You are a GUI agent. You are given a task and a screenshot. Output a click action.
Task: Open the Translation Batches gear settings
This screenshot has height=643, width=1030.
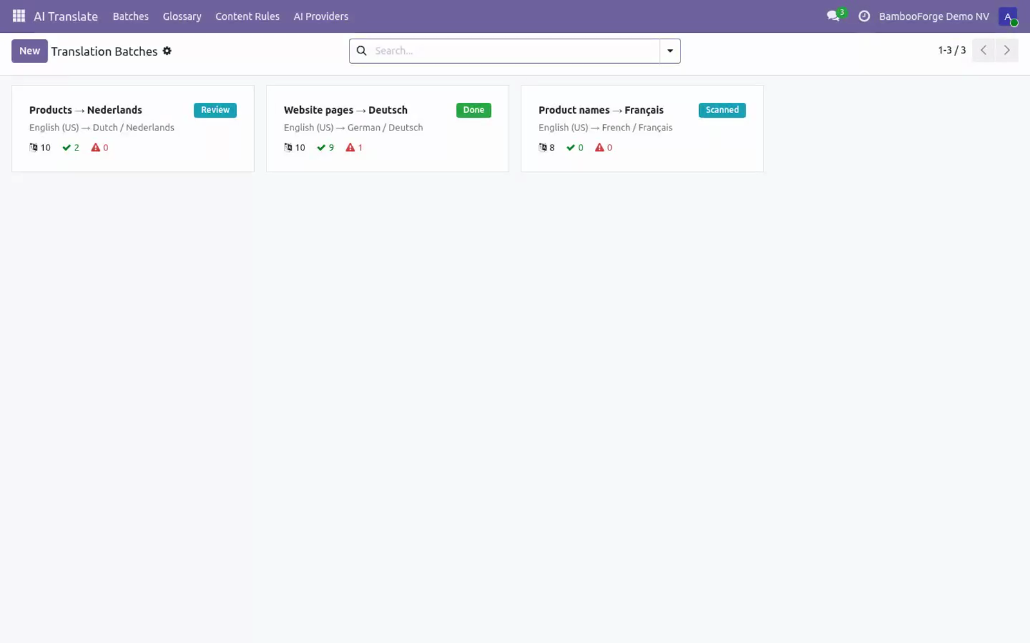167,51
